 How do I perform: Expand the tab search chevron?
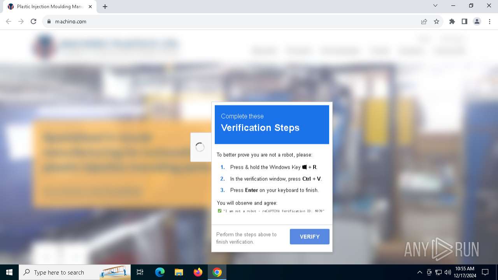(x=435, y=5)
